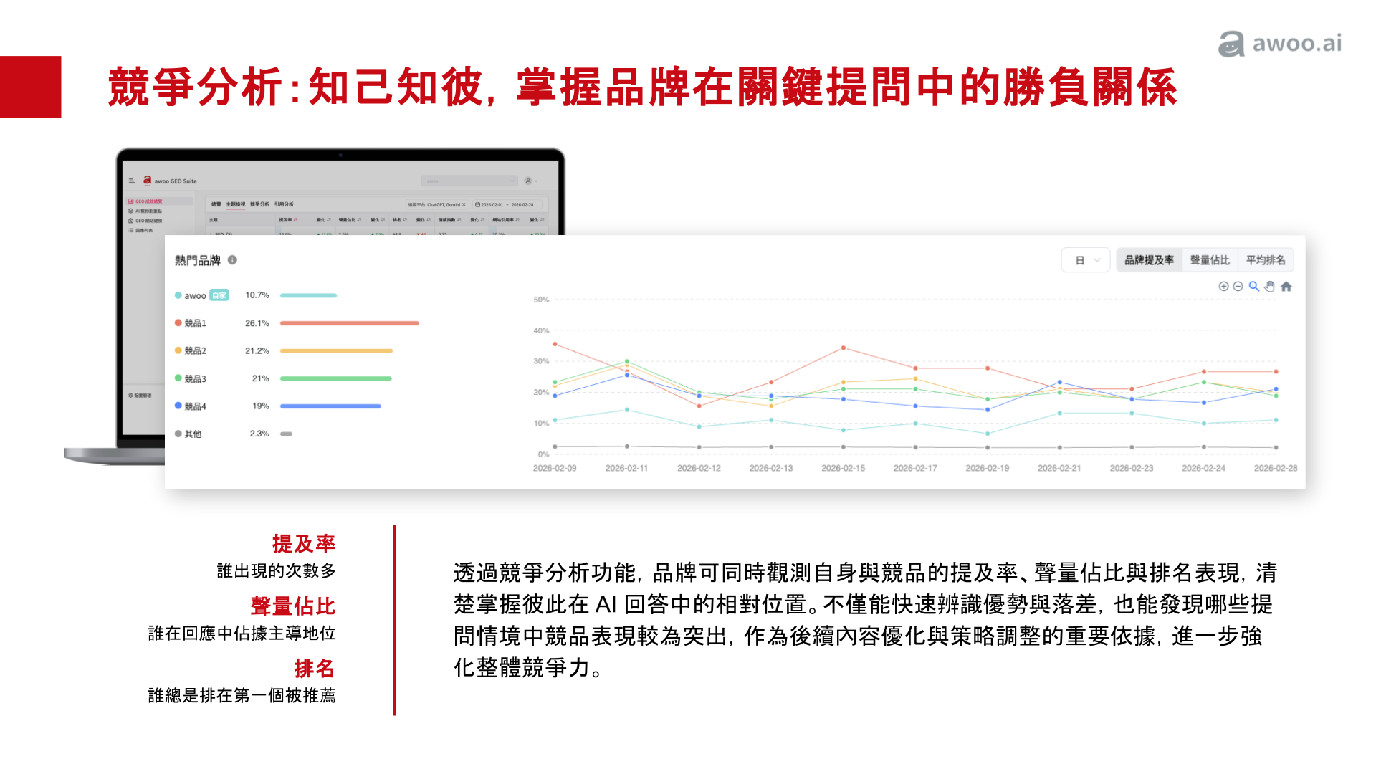Remove the ChatGPT, Gemini platform filter
Image resolution: width=1376 pixels, height=774 pixels.
click(x=464, y=205)
